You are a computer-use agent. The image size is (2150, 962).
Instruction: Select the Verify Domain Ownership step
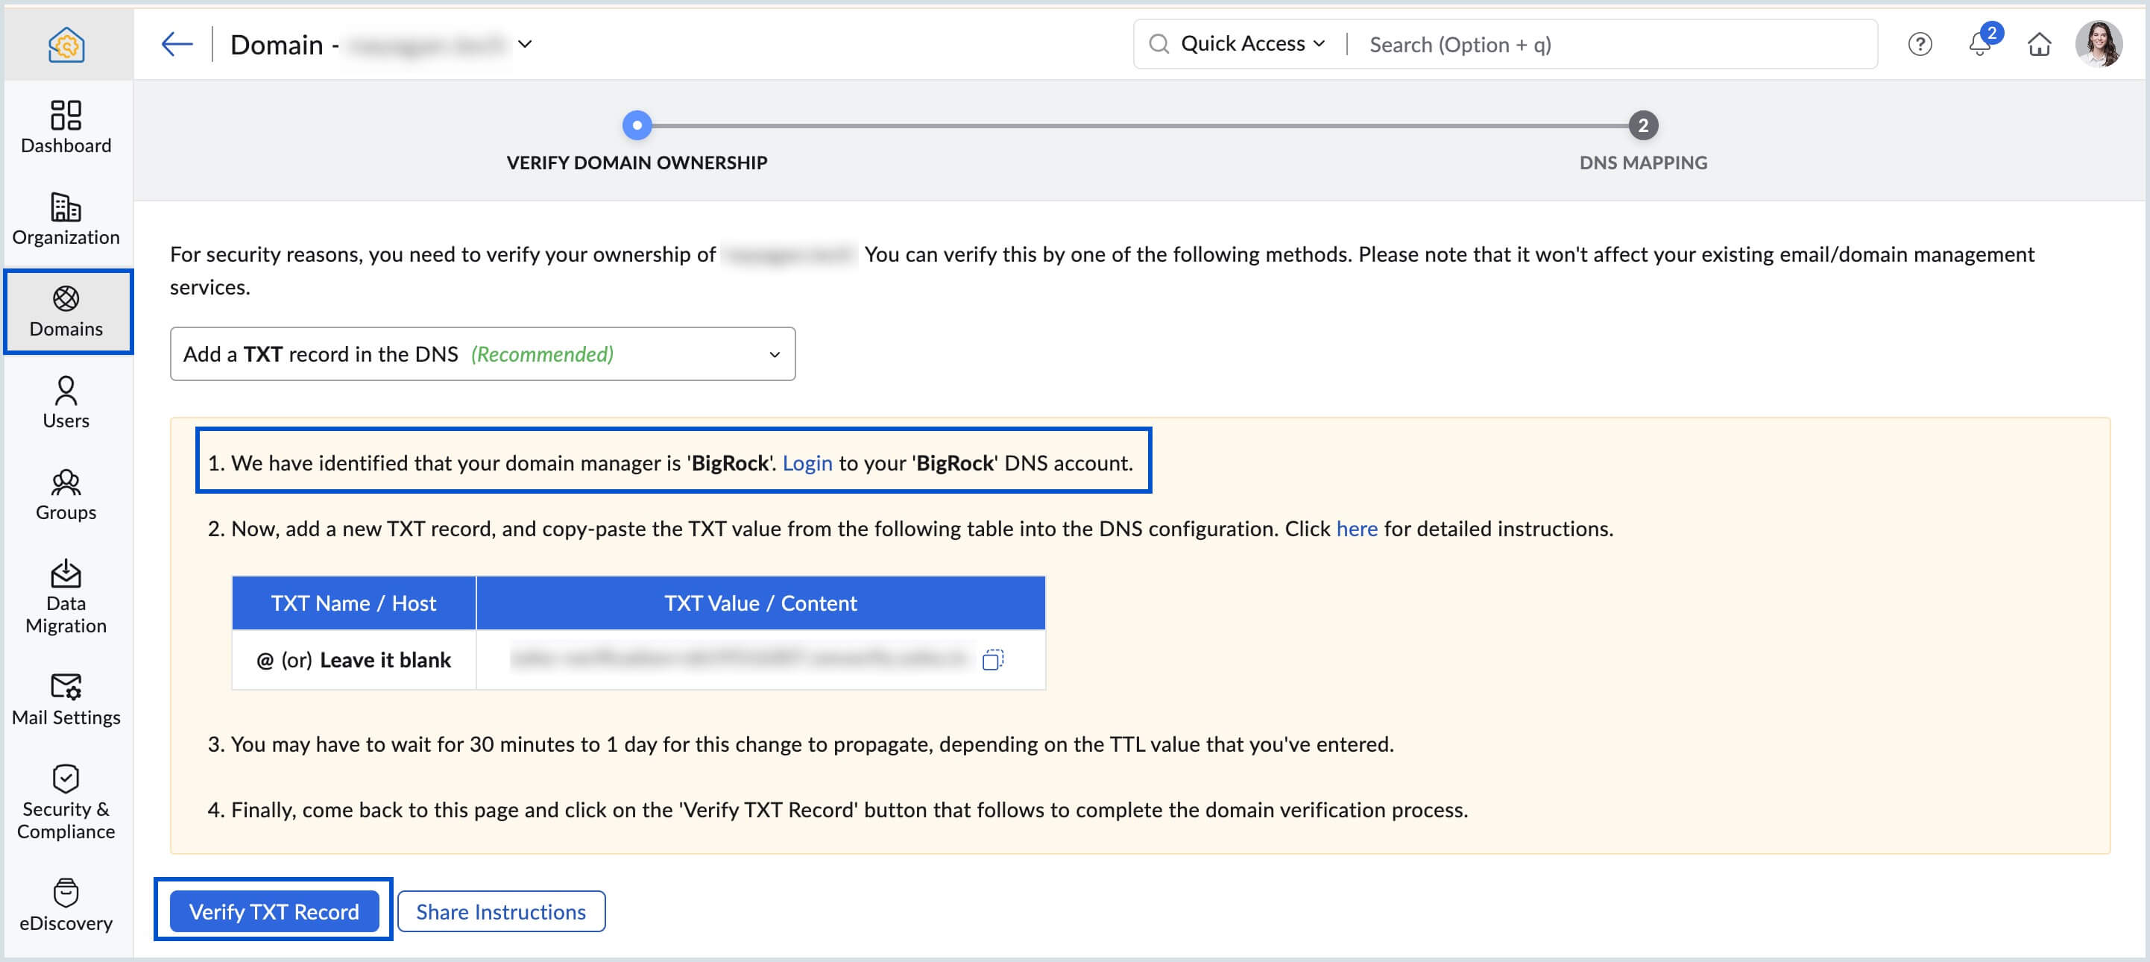point(637,126)
